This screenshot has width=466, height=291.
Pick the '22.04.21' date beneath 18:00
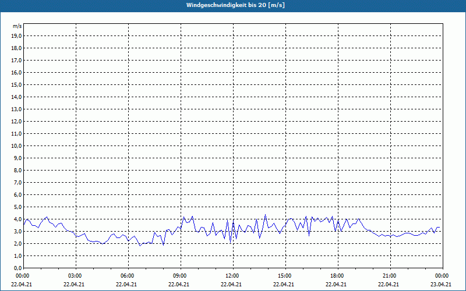336,285
